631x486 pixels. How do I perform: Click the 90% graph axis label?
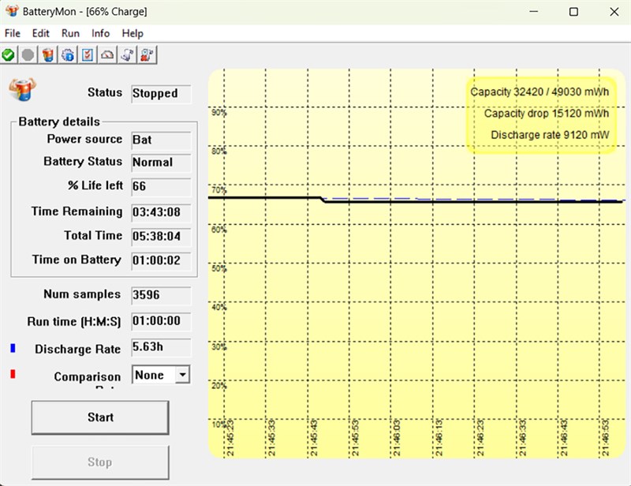[x=219, y=113]
